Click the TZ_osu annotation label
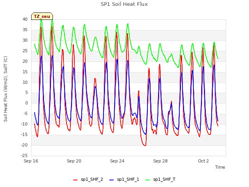This screenshot has width=249, height=187. pyautogui.click(x=42, y=16)
